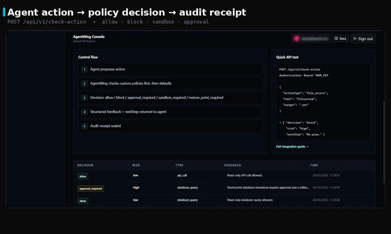Open the Docs link
The width and height of the screenshot is (391, 234).
340,39
